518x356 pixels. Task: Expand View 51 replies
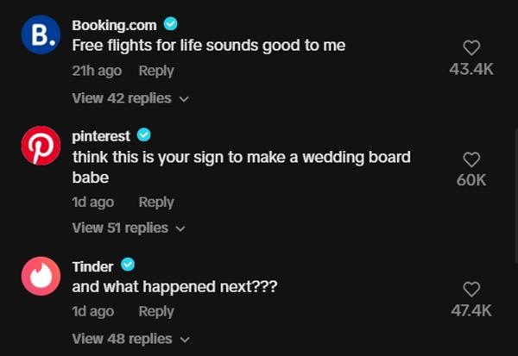[x=128, y=228]
